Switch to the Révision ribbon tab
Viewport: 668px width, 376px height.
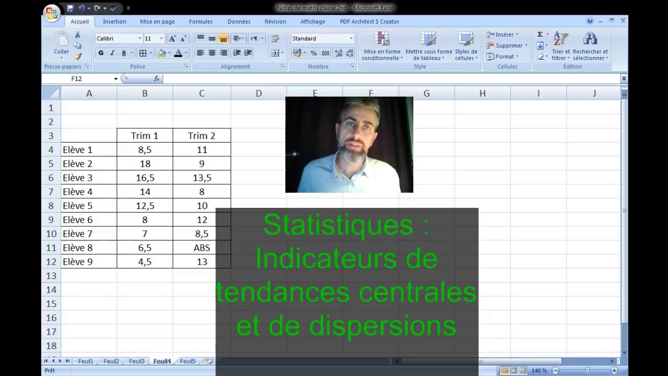point(275,21)
